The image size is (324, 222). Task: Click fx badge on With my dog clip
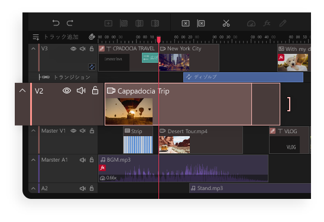(x=281, y=57)
